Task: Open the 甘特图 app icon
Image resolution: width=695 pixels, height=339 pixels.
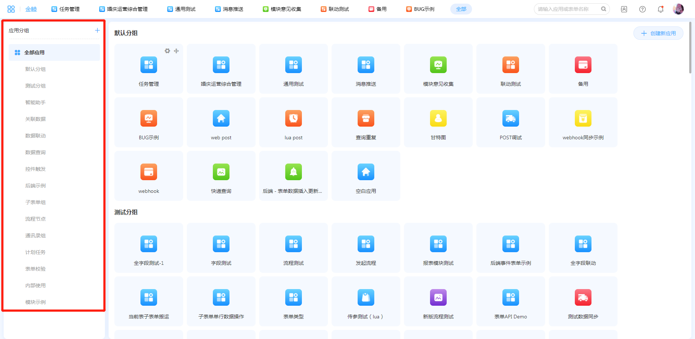Action: click(x=438, y=118)
